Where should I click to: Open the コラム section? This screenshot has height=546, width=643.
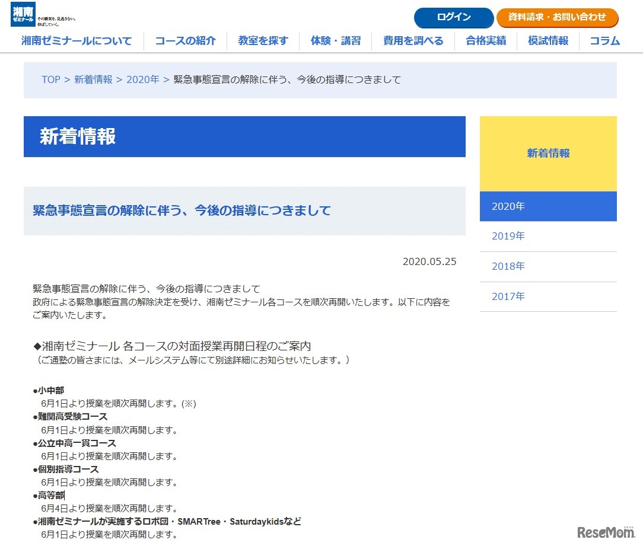603,41
